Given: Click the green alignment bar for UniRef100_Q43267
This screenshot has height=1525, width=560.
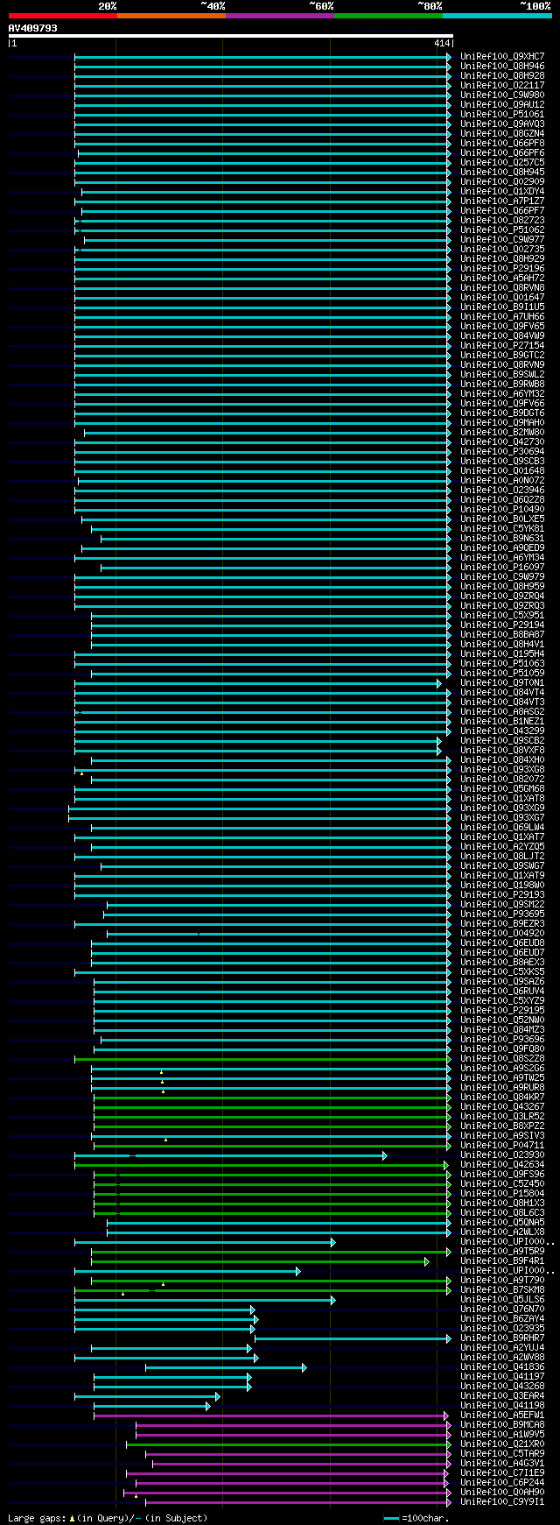Looking at the screenshot, I should coord(272,1107).
